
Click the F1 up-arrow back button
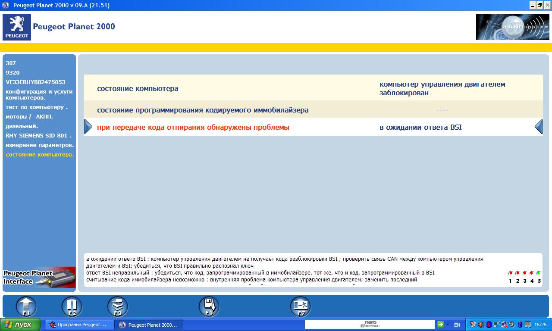coord(26,307)
